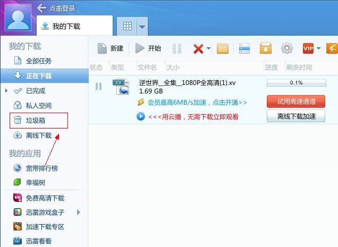Select 全部任务 in the sidebar
Image resolution: width=338 pixels, height=247 pixels.
tap(45, 61)
